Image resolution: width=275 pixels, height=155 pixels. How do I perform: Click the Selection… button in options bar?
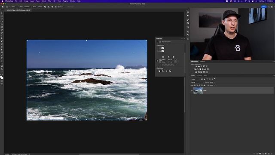click(27, 7)
